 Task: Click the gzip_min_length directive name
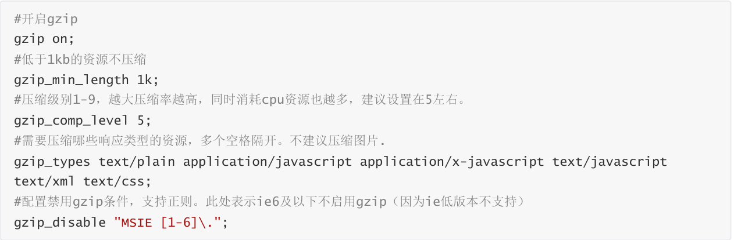[72, 79]
